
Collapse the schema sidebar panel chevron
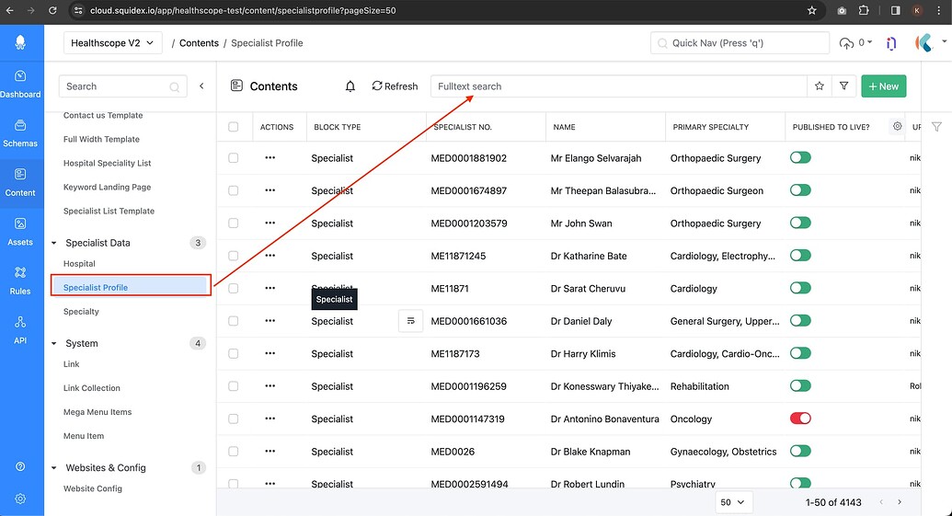[x=201, y=86]
